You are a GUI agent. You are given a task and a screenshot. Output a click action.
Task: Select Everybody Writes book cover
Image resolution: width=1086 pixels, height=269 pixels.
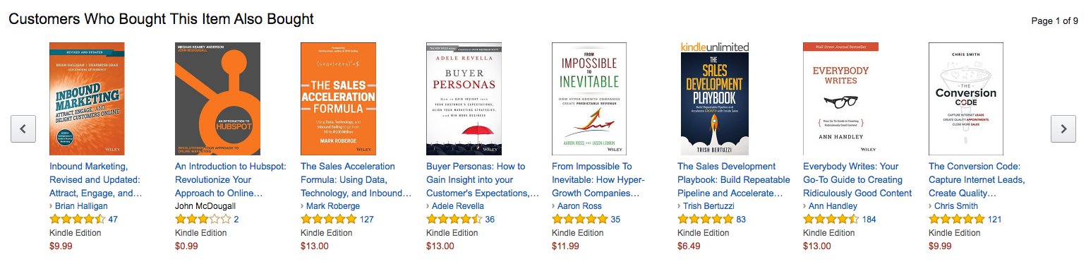(x=840, y=99)
